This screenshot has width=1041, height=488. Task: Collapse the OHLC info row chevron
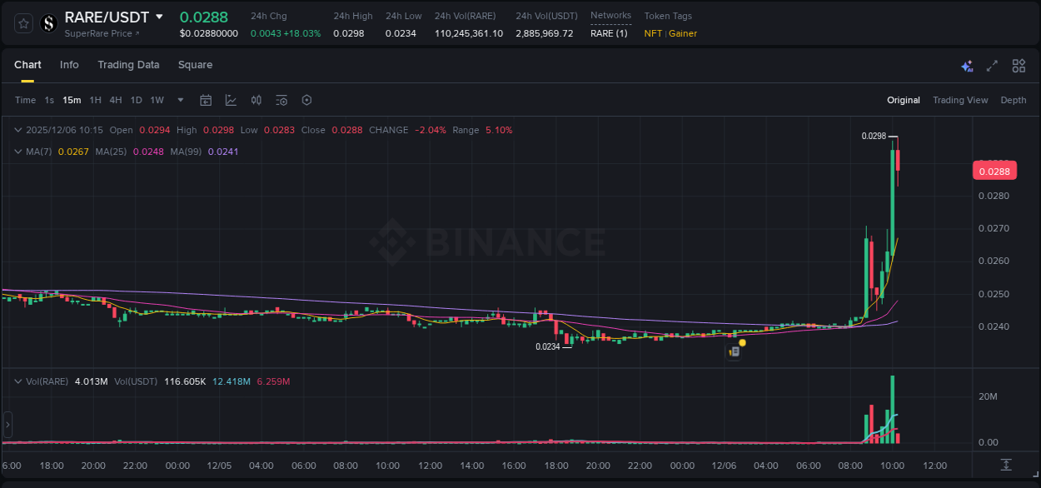[17, 130]
